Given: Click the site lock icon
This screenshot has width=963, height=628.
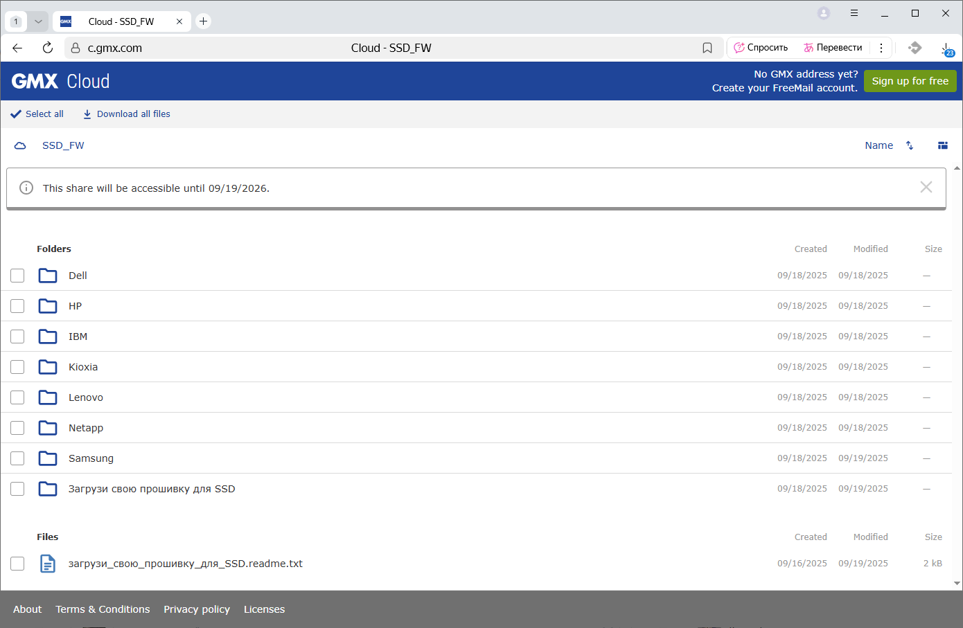Looking at the screenshot, I should pyautogui.click(x=76, y=48).
